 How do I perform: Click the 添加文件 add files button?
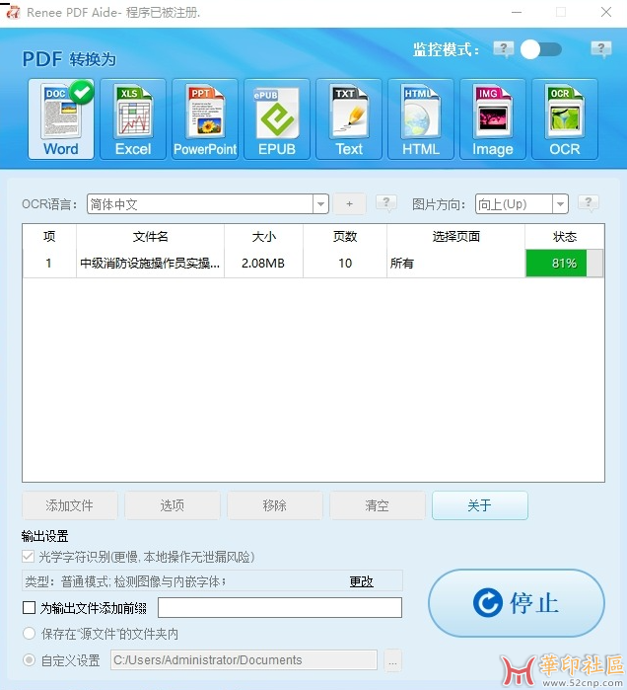point(70,505)
